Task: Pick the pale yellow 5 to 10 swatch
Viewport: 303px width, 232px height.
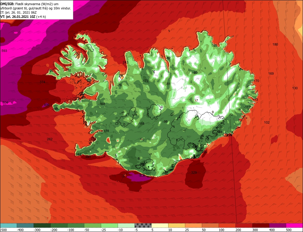Action: tap(160, 225)
